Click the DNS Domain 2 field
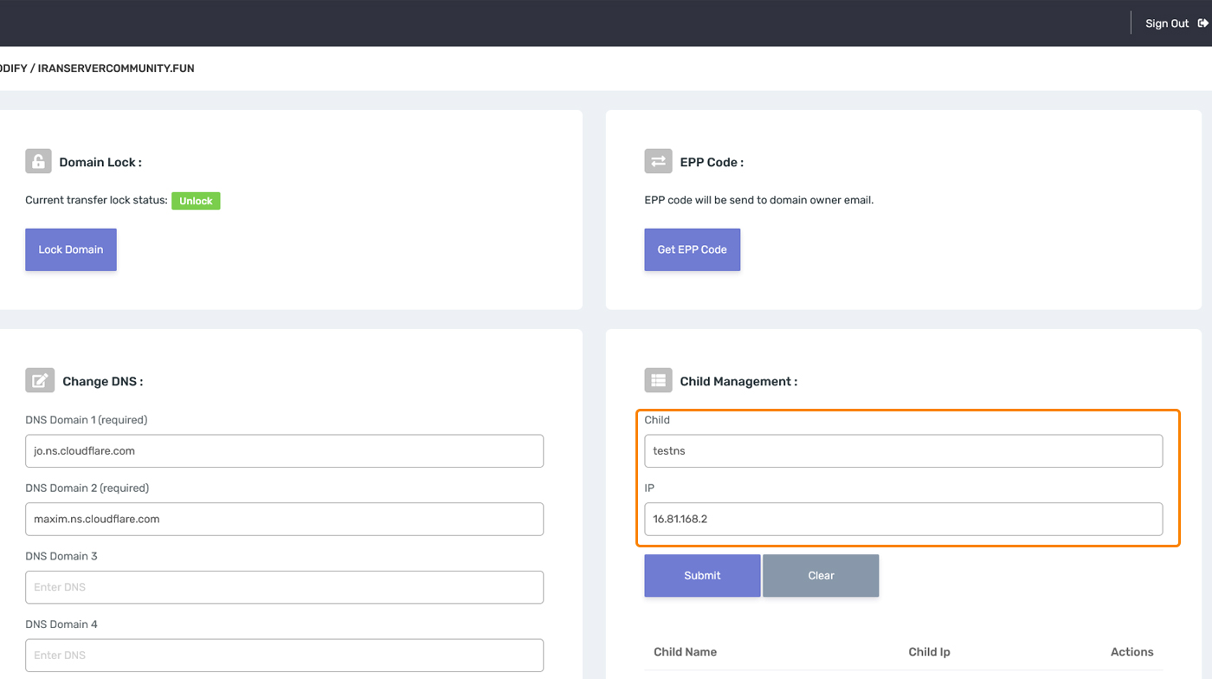This screenshot has height=679, width=1212. click(284, 520)
